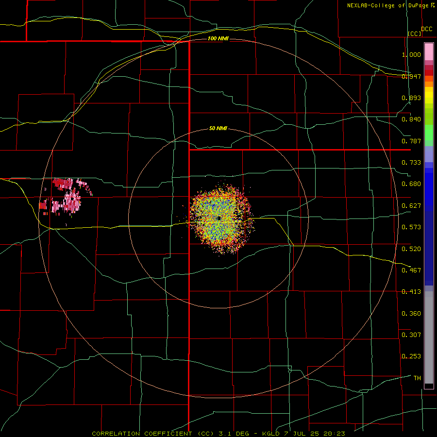
Task: Click the 0.733 value on the color scale
Action: [x=411, y=163]
